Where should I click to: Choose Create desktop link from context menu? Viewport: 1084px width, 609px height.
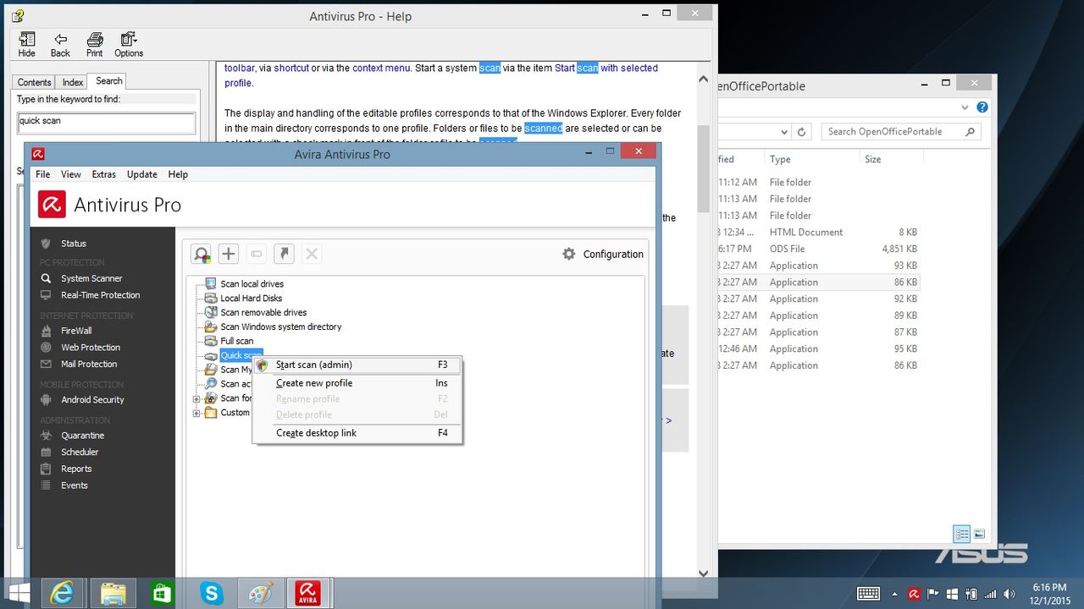[357, 433]
